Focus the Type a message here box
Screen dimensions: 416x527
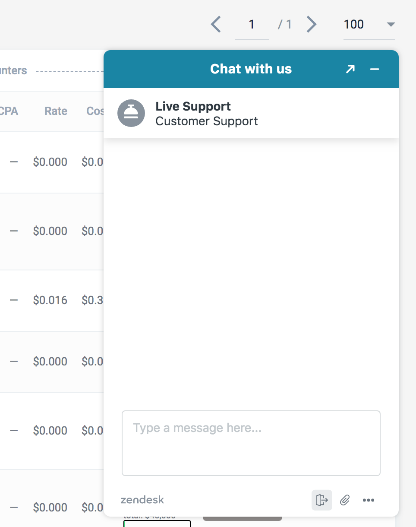251,443
